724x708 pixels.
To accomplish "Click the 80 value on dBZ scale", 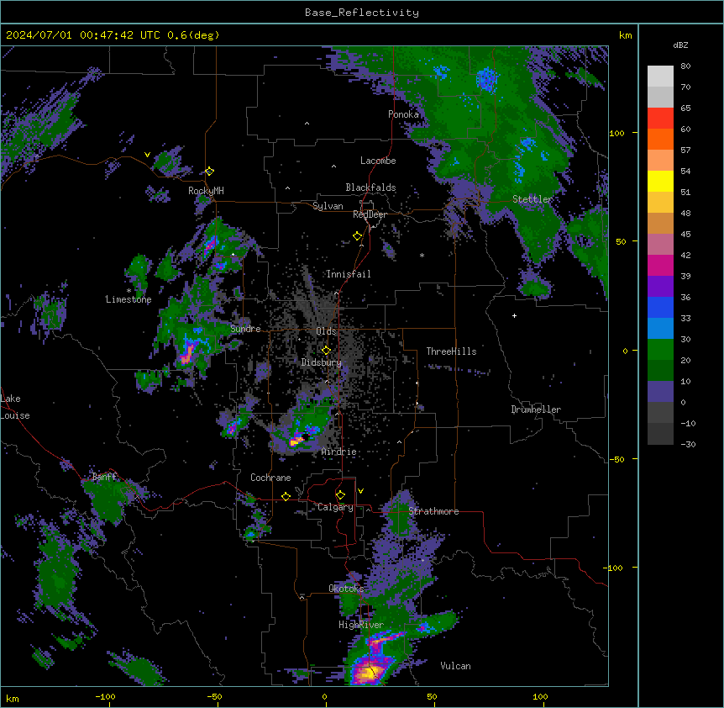I will tap(685, 66).
